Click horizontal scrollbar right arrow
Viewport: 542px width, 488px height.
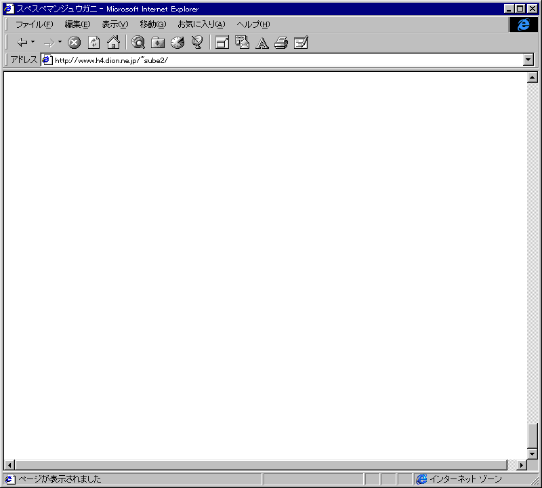pos(522,465)
